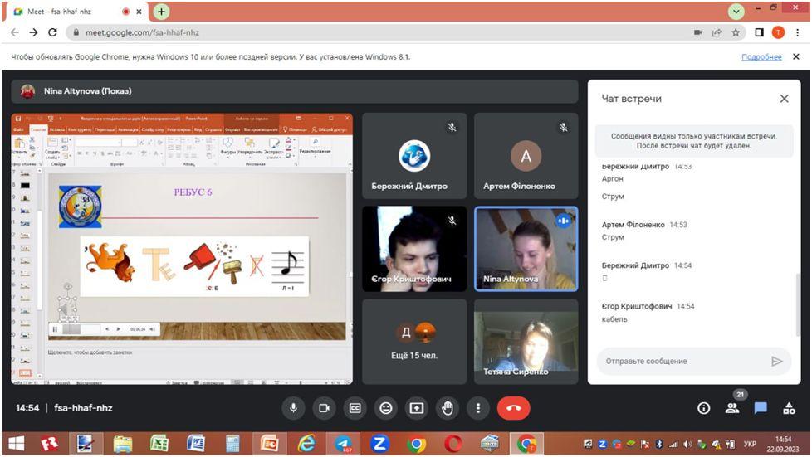
Task: Open a new Chrome tab
Action: 162,12
